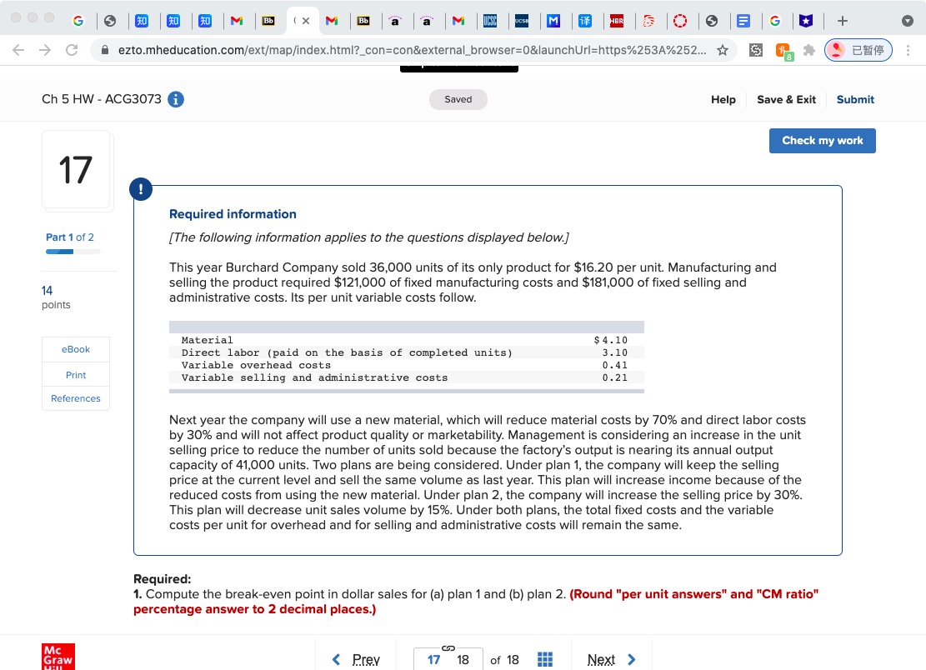Click the Saved status pill
926x670 pixels.
pos(458,99)
